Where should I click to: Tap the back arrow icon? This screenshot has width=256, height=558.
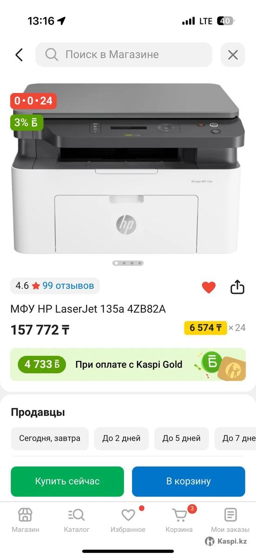tap(19, 55)
